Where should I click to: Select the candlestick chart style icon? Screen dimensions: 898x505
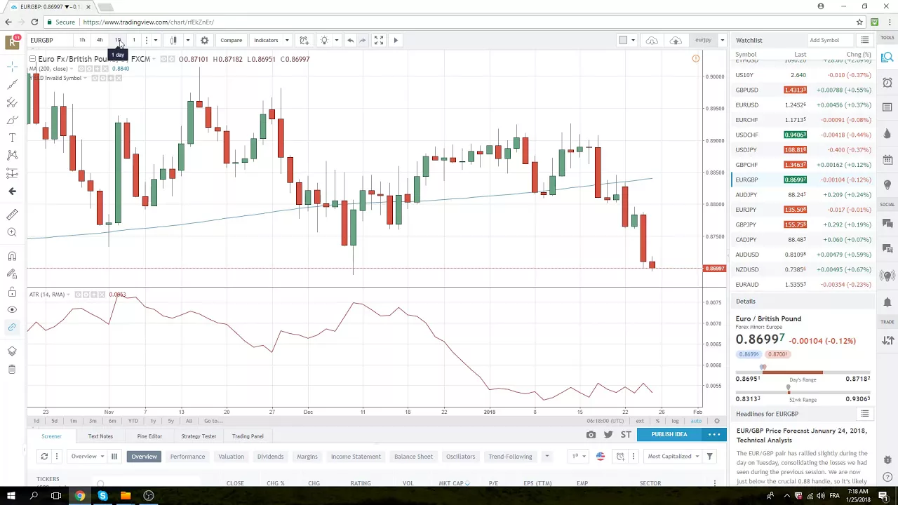(173, 40)
